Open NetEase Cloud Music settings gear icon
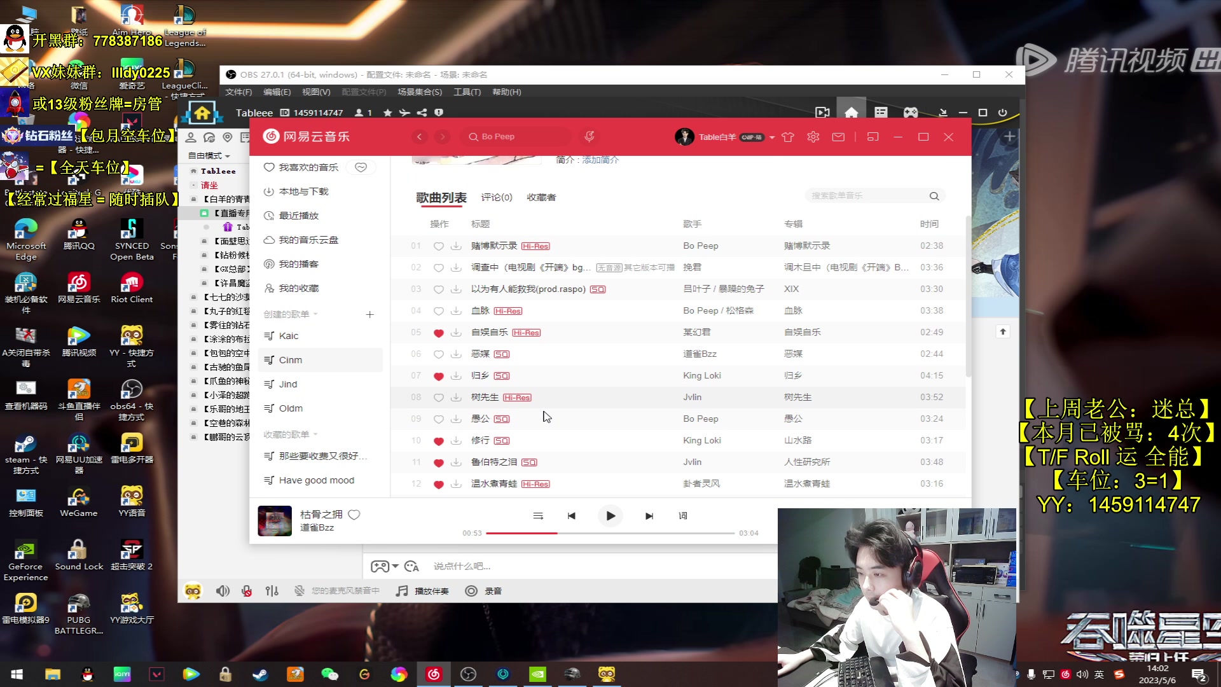This screenshot has height=687, width=1221. coord(813,137)
